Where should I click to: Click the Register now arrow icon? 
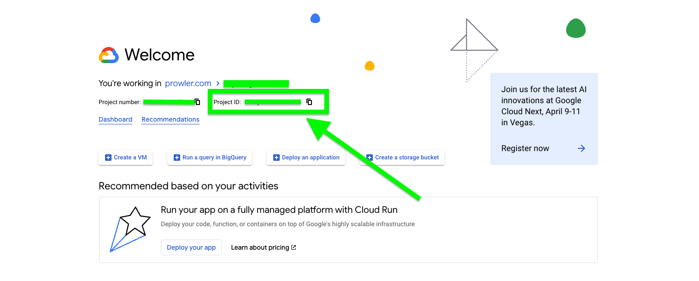[x=582, y=148]
